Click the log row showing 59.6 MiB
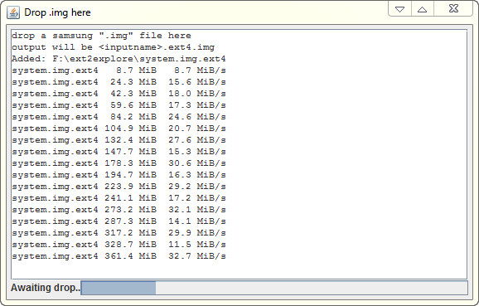This screenshot has width=479, height=306. (119, 105)
